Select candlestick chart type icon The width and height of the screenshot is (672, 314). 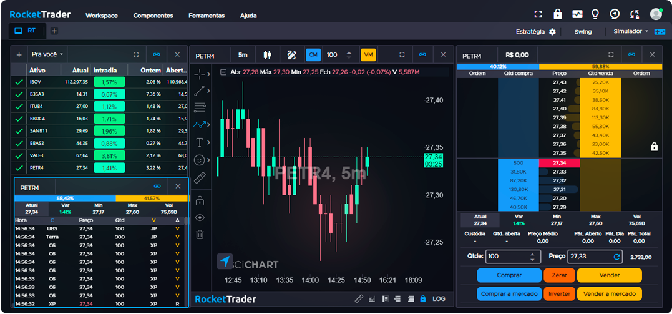[x=268, y=54]
